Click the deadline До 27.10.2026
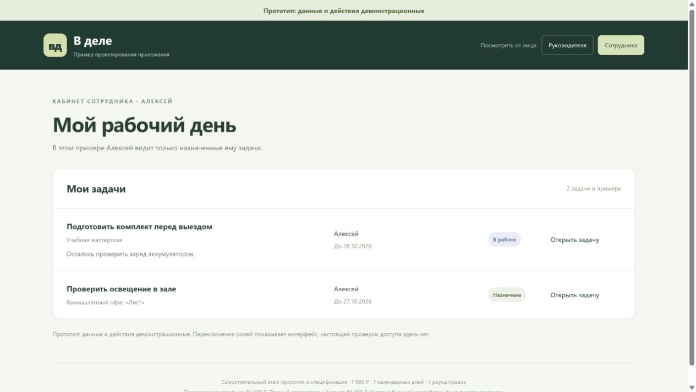 click(x=353, y=301)
